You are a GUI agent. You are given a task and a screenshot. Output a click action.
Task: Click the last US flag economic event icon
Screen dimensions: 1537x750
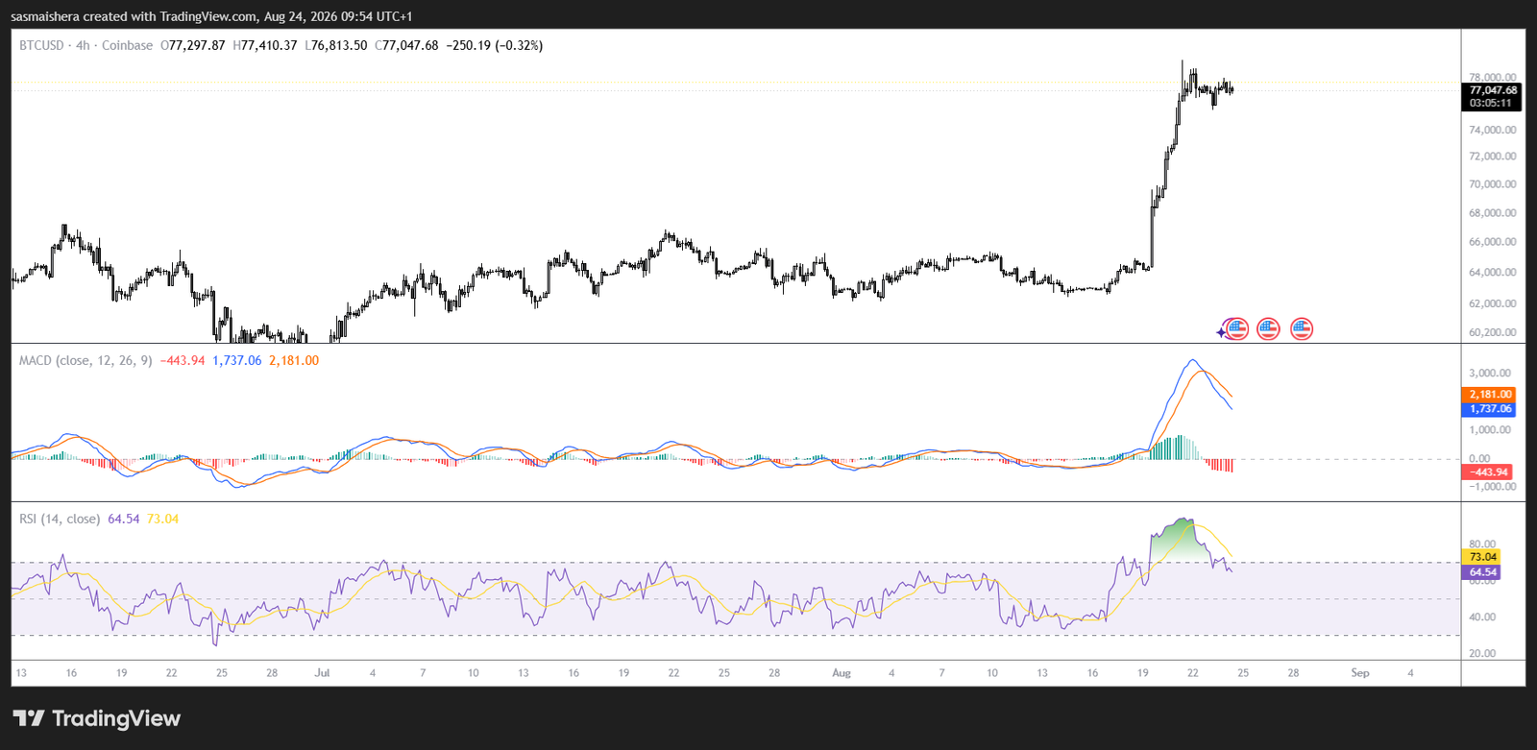(x=1302, y=329)
